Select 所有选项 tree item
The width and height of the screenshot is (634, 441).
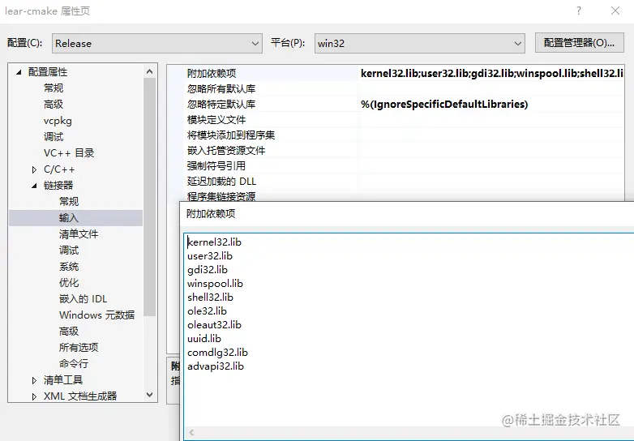[x=79, y=347]
